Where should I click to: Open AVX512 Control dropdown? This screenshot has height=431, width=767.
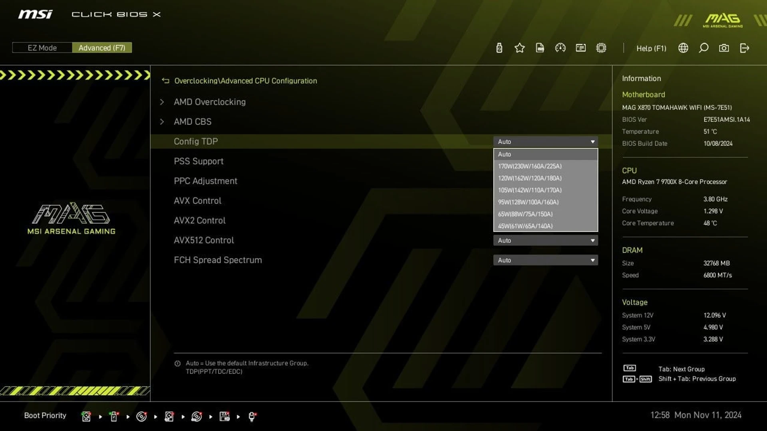[545, 240]
